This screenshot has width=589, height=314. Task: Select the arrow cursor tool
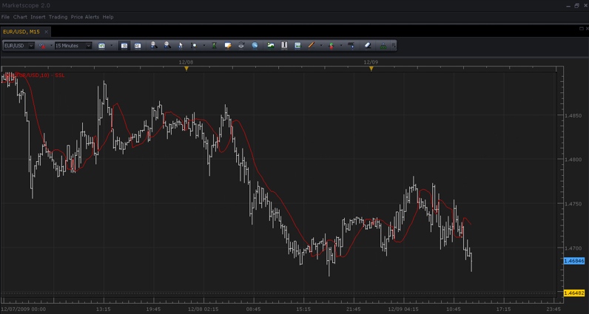point(181,46)
